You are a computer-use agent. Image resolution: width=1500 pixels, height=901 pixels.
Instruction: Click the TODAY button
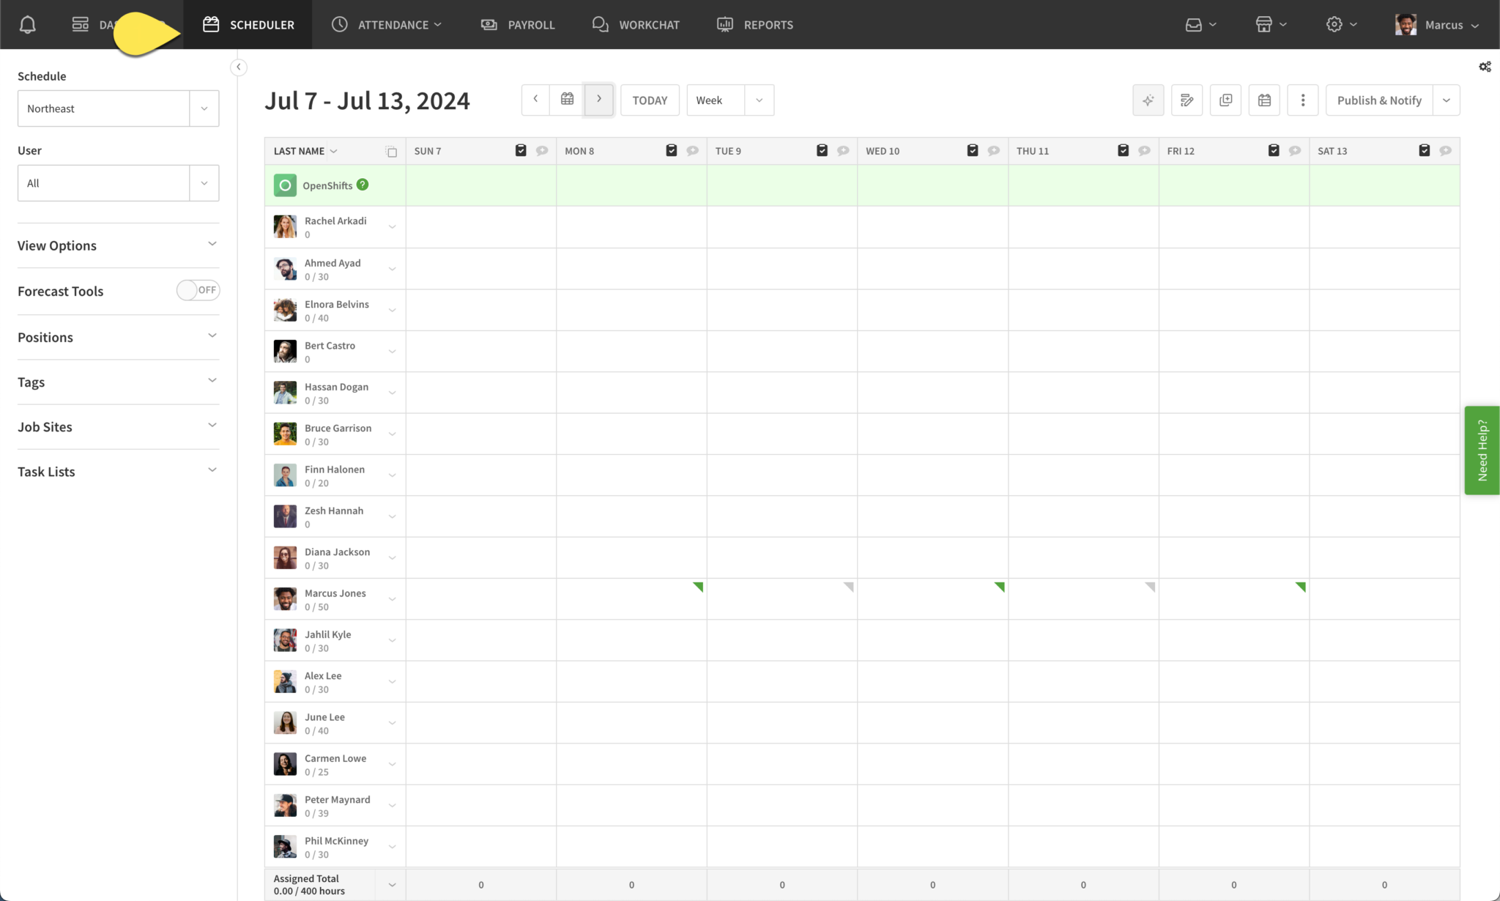649,100
